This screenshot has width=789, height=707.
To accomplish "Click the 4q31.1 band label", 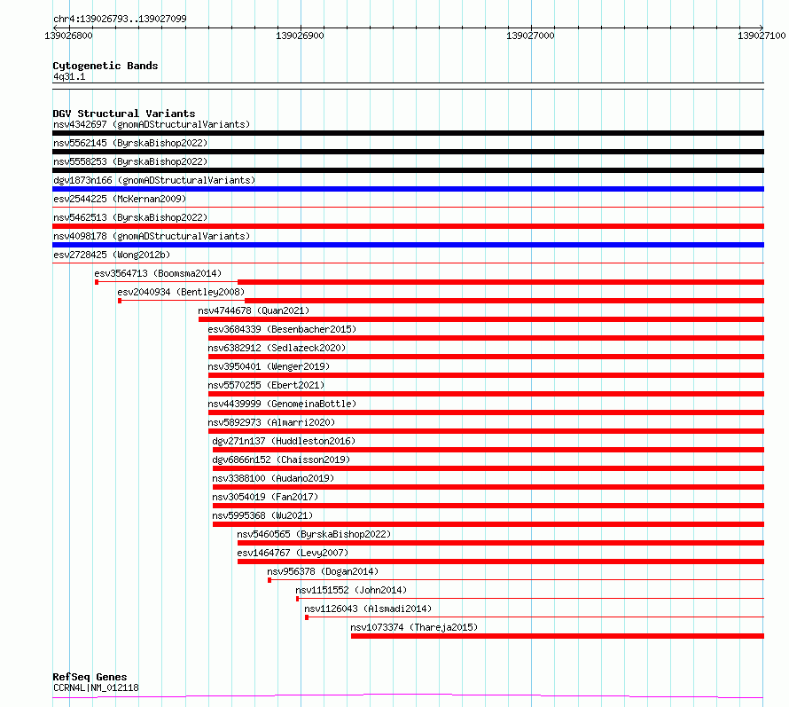I will pos(69,76).
